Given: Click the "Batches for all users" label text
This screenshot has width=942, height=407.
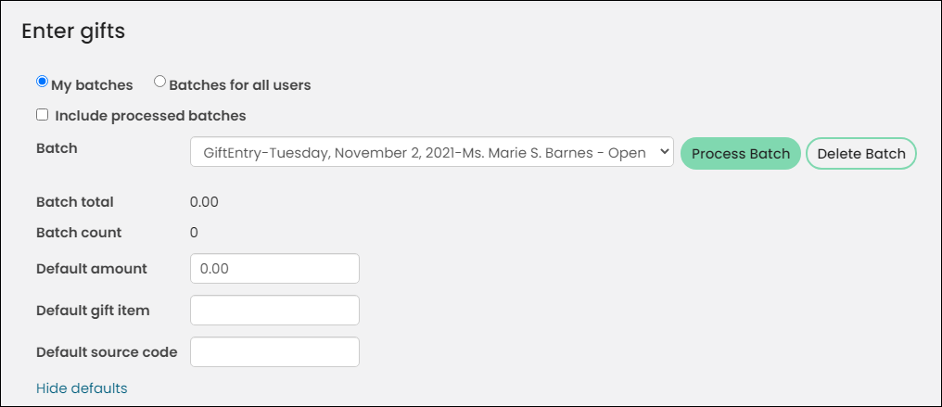Looking at the screenshot, I should point(240,85).
